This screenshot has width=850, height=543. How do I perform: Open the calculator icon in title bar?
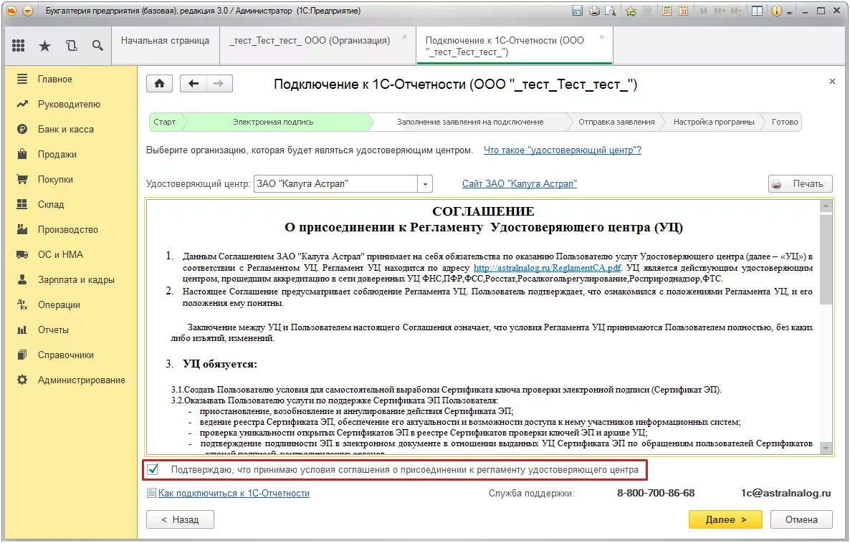667,11
